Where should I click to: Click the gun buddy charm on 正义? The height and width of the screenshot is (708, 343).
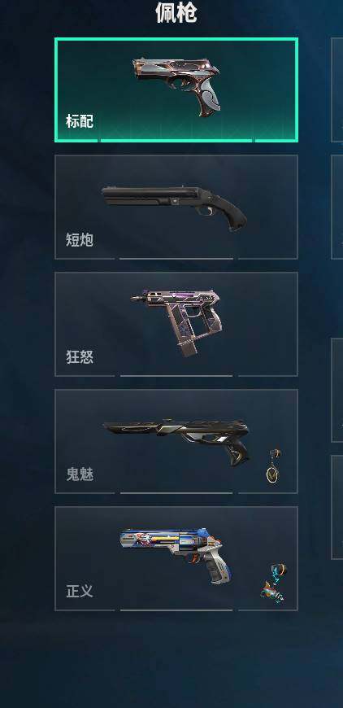coord(274,583)
